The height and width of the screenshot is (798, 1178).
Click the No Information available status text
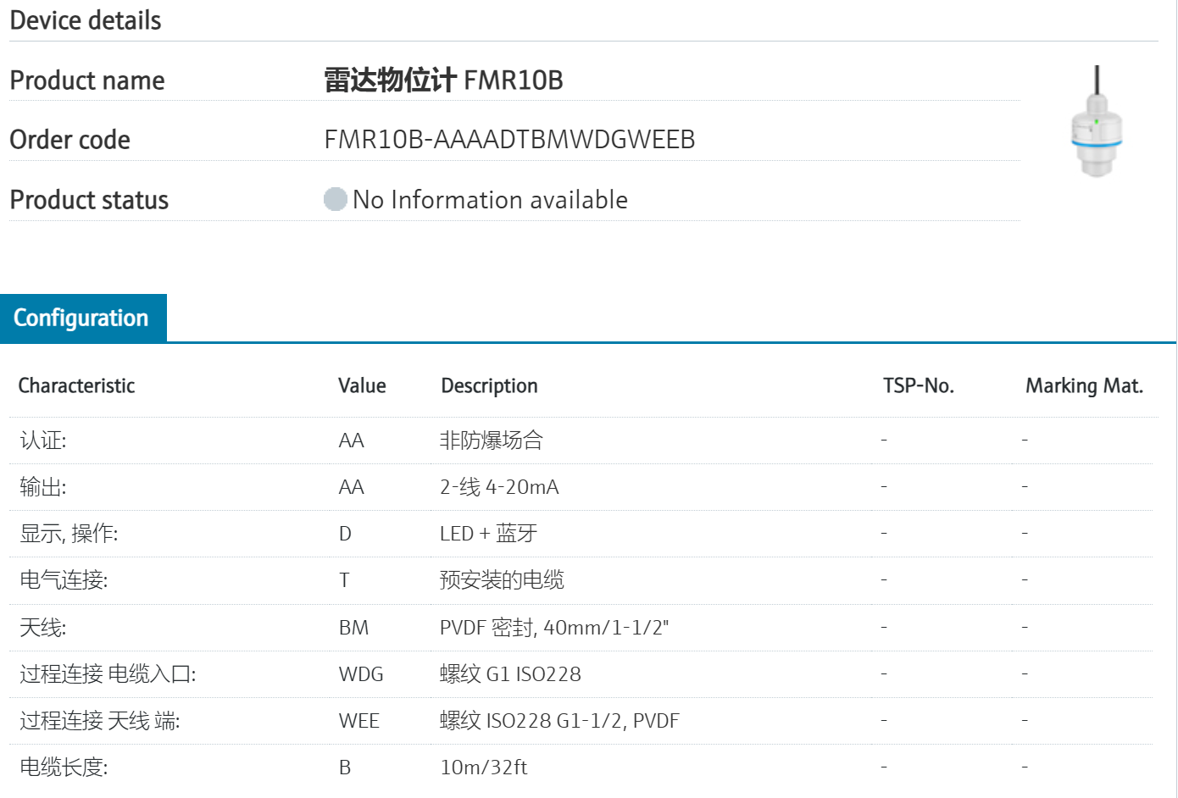(x=490, y=200)
